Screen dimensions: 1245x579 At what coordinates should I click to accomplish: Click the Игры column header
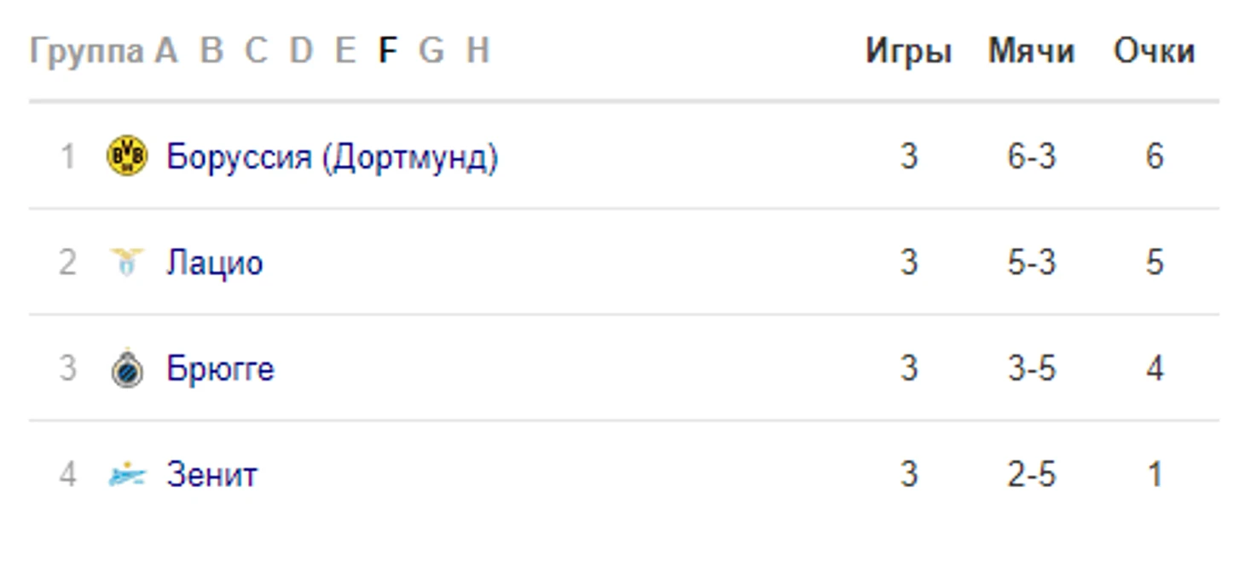pos(908,52)
